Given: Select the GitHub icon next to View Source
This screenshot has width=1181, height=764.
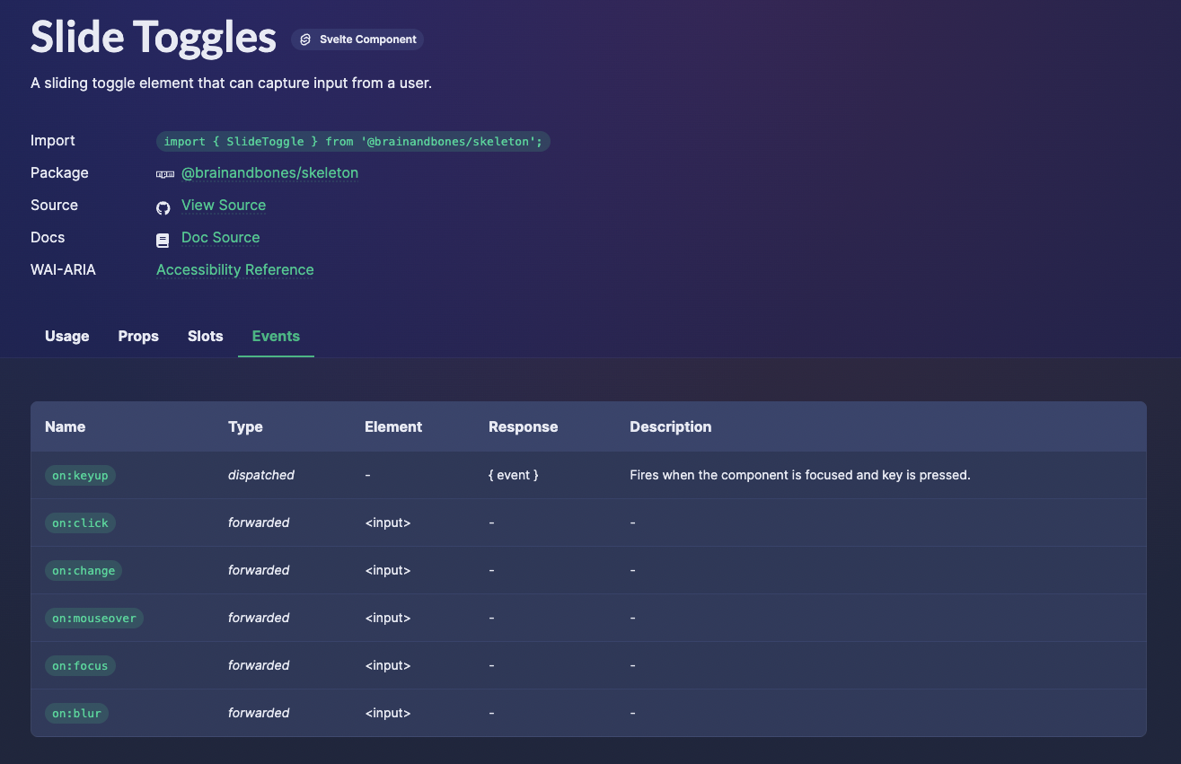Looking at the screenshot, I should point(163,206).
